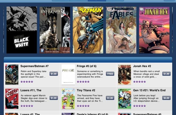Click the star rating under Tiny Titans #2
This screenshot has height=115, width=176.
pyautogui.click(x=83, y=106)
